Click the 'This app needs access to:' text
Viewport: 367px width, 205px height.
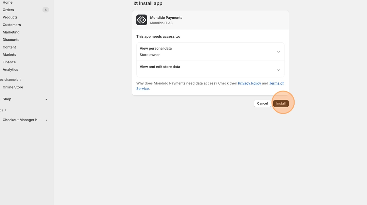click(x=158, y=36)
